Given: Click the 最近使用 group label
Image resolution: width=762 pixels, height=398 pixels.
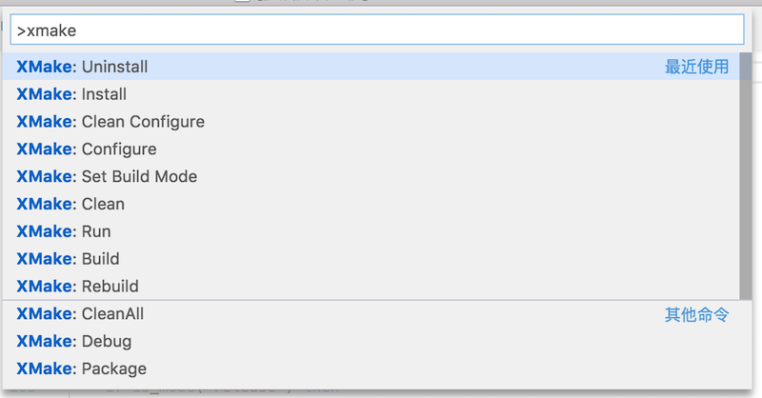Looking at the screenshot, I should (x=696, y=67).
